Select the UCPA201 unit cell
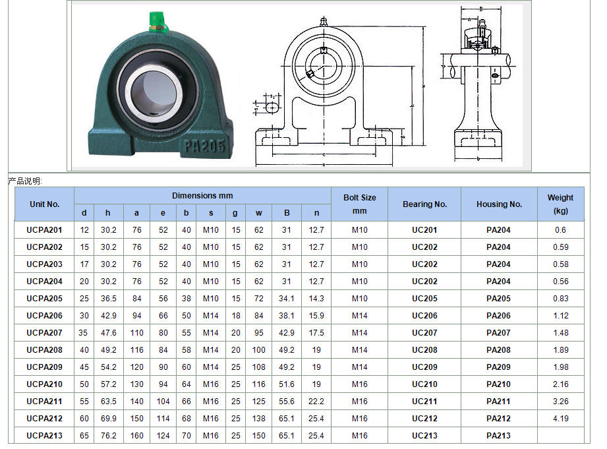 point(45,229)
